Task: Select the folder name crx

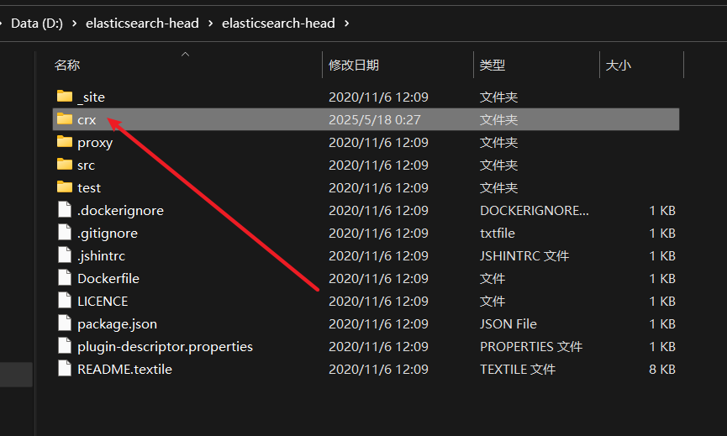Action: [87, 119]
